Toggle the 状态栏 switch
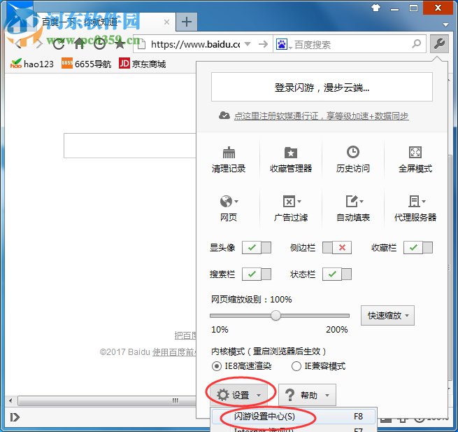 [337, 274]
